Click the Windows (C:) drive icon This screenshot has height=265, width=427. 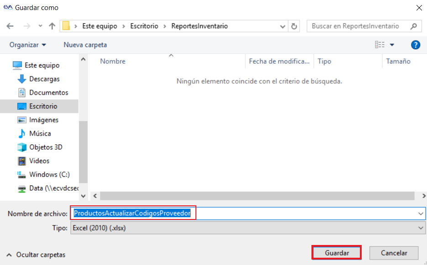coord(21,174)
